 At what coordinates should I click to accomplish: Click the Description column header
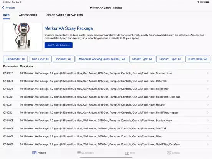27,66
